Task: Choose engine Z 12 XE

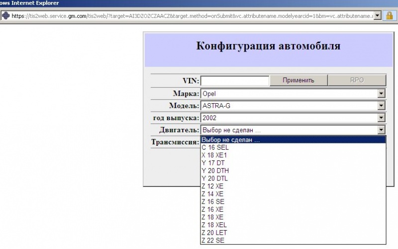Action: click(293, 186)
